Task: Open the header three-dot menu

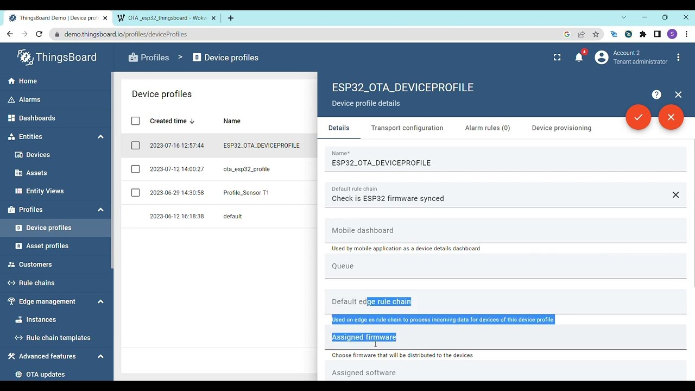Action: click(678, 57)
